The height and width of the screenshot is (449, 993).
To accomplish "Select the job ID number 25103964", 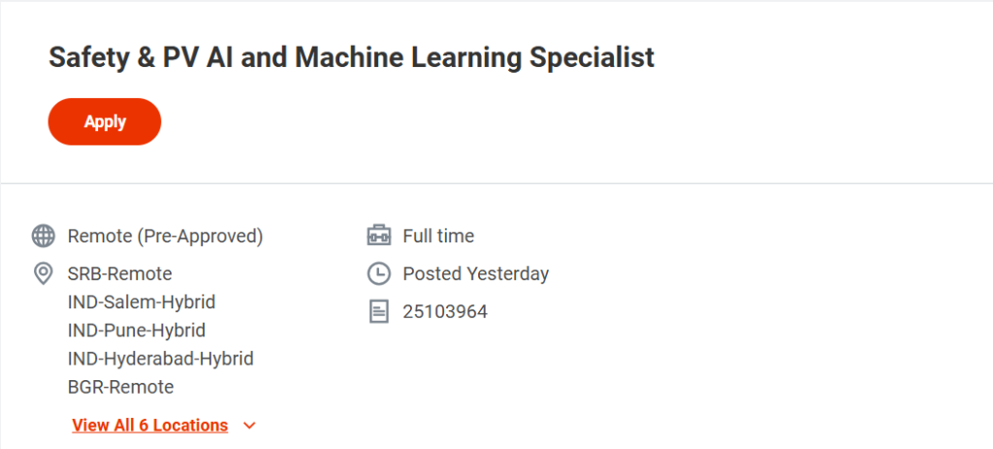I will coord(445,311).
